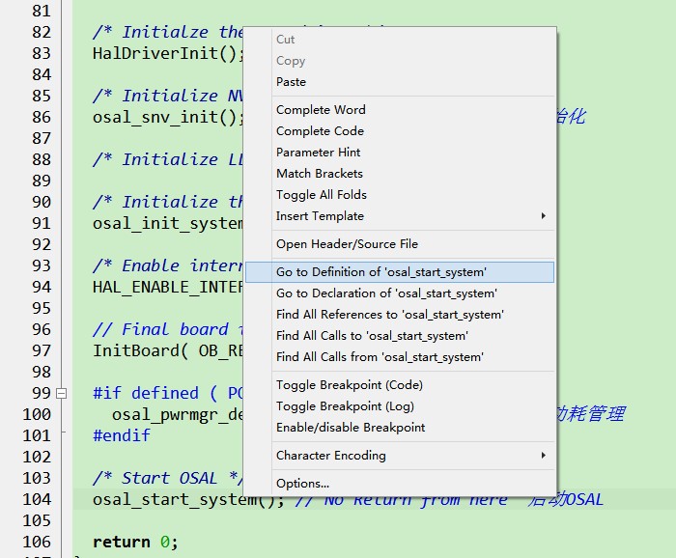Choose Find All Calls from 'osal_start_system'
The height and width of the screenshot is (558, 676).
[x=400, y=357]
